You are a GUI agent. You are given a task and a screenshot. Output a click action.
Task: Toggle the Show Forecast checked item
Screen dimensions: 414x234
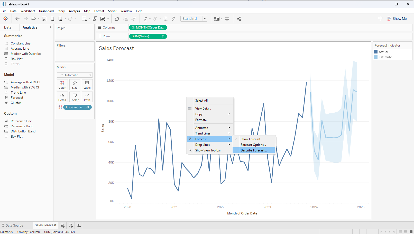(250, 139)
